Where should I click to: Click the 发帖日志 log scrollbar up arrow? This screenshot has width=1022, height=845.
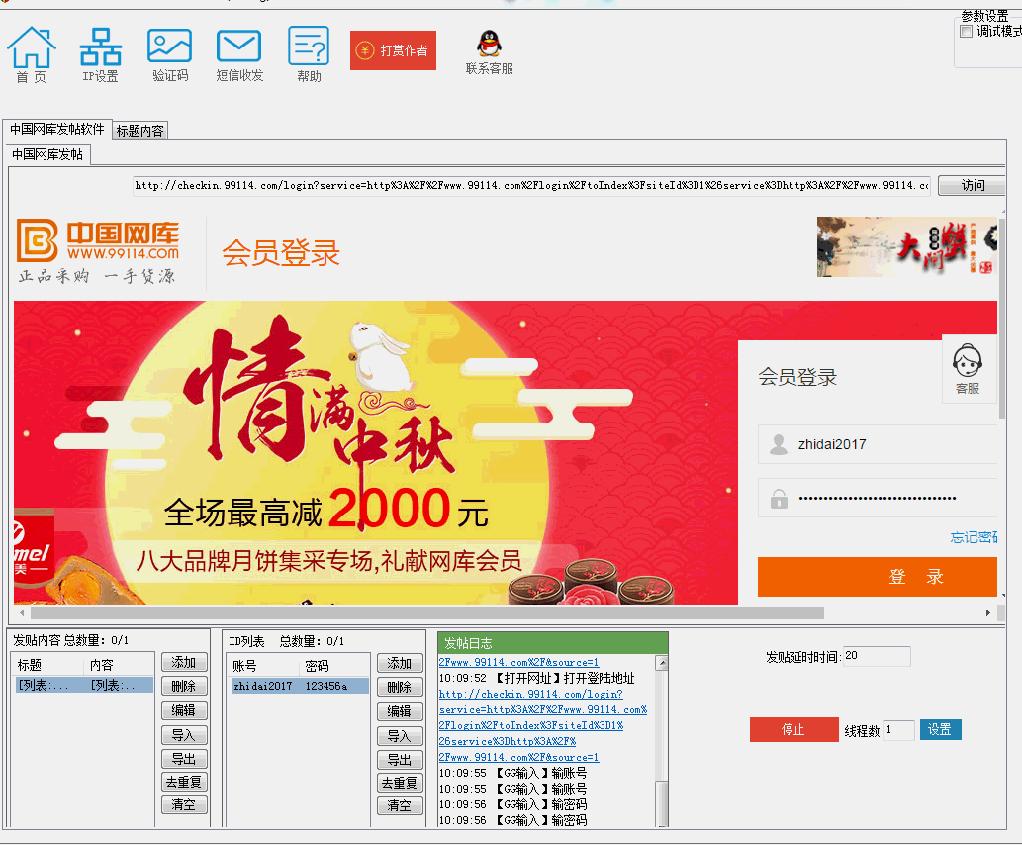point(662,663)
